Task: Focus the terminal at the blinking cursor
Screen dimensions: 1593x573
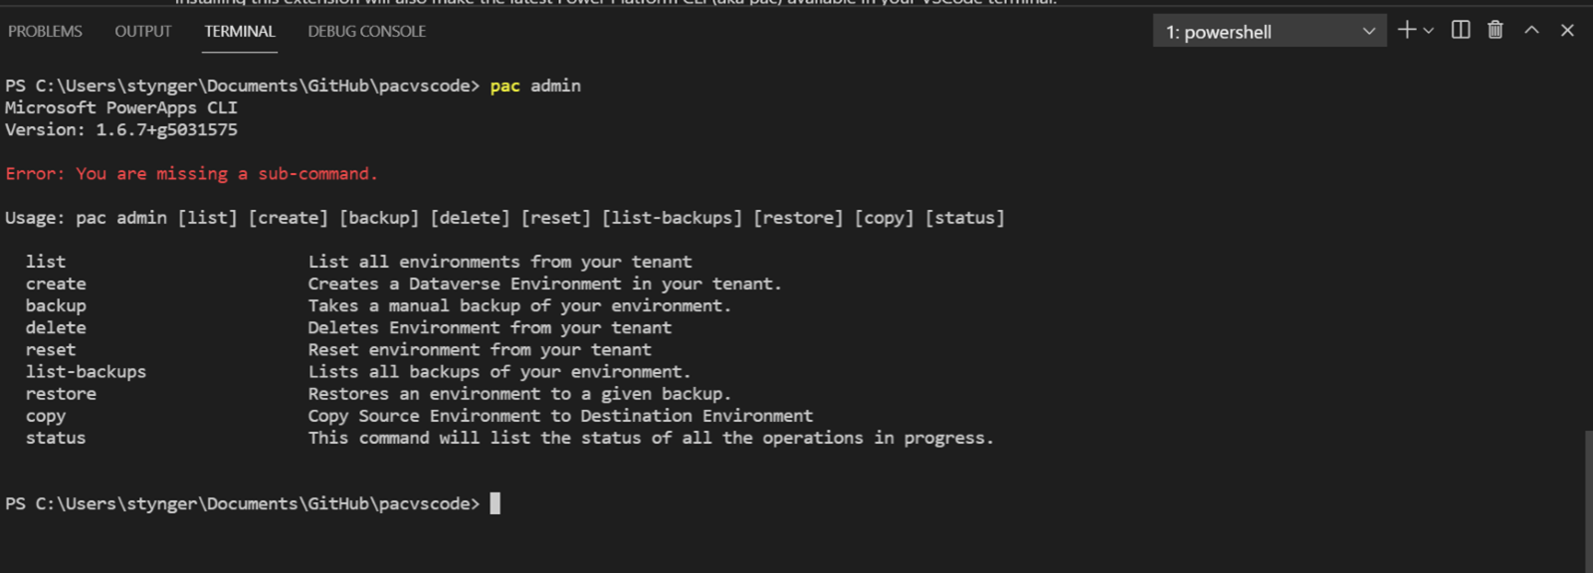Action: 495,503
